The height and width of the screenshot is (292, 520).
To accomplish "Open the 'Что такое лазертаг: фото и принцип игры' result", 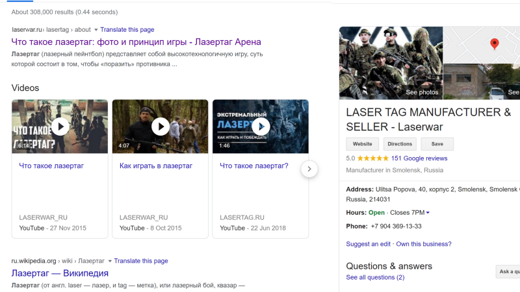I will click(x=136, y=42).
